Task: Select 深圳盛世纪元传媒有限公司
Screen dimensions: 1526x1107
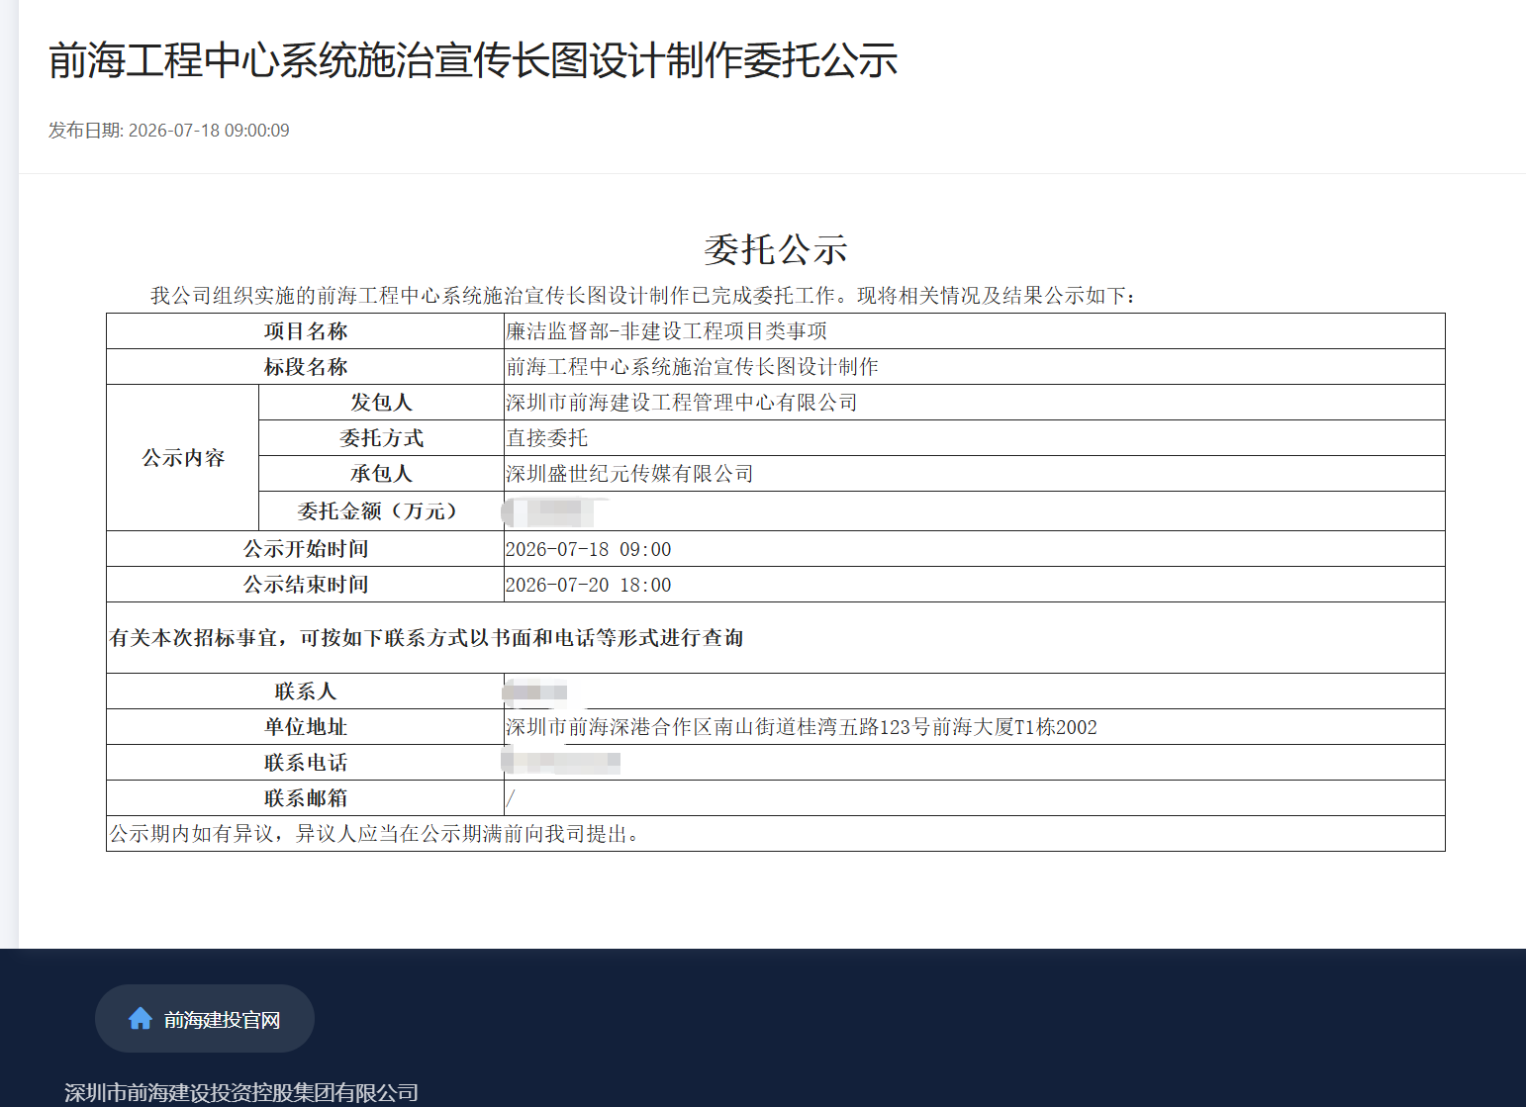Action: [629, 474]
